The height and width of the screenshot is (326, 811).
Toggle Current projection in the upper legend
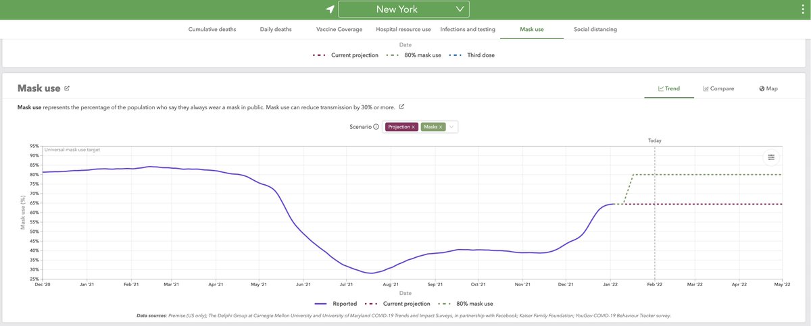coord(346,55)
